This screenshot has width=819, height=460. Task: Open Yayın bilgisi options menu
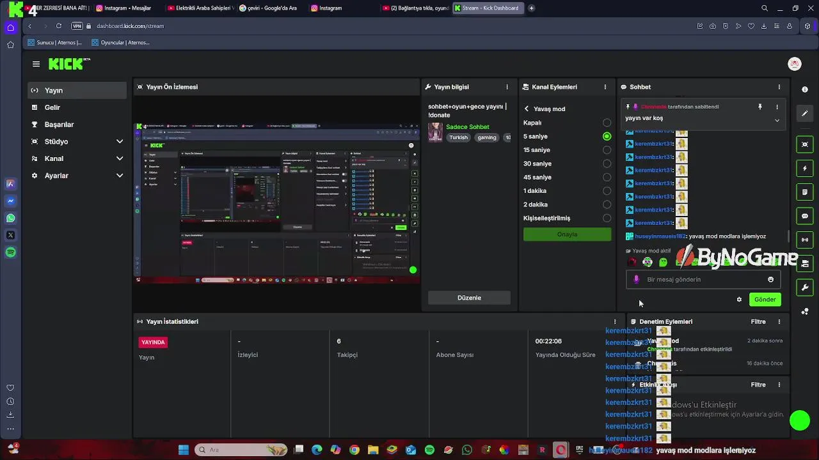point(507,87)
